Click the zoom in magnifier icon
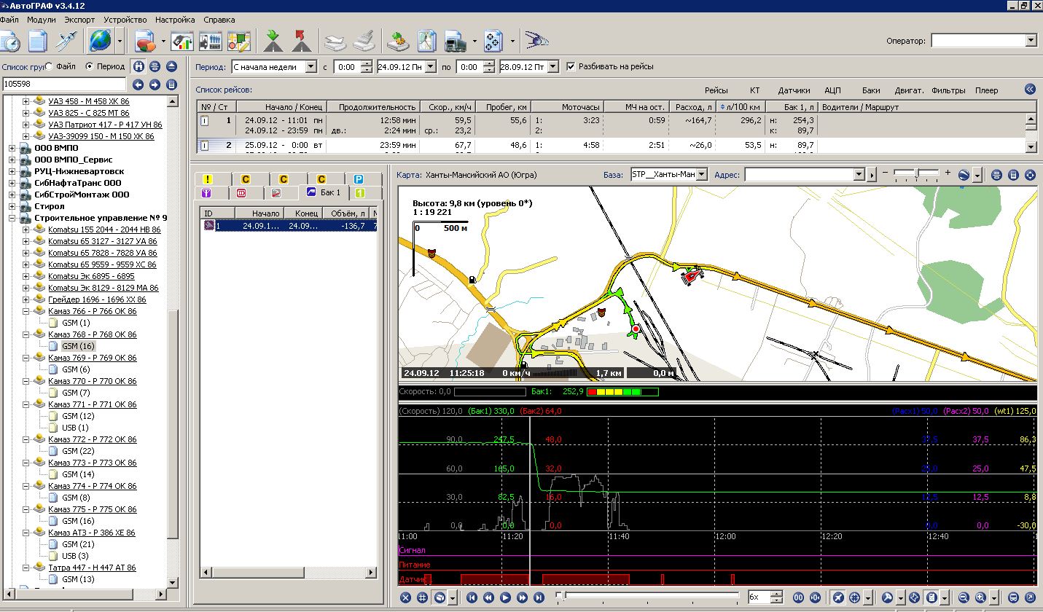Image resolution: width=1043 pixels, height=612 pixels. click(x=980, y=597)
